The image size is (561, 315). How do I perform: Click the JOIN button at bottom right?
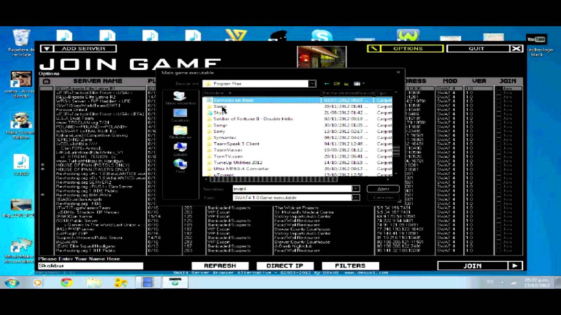(x=473, y=266)
